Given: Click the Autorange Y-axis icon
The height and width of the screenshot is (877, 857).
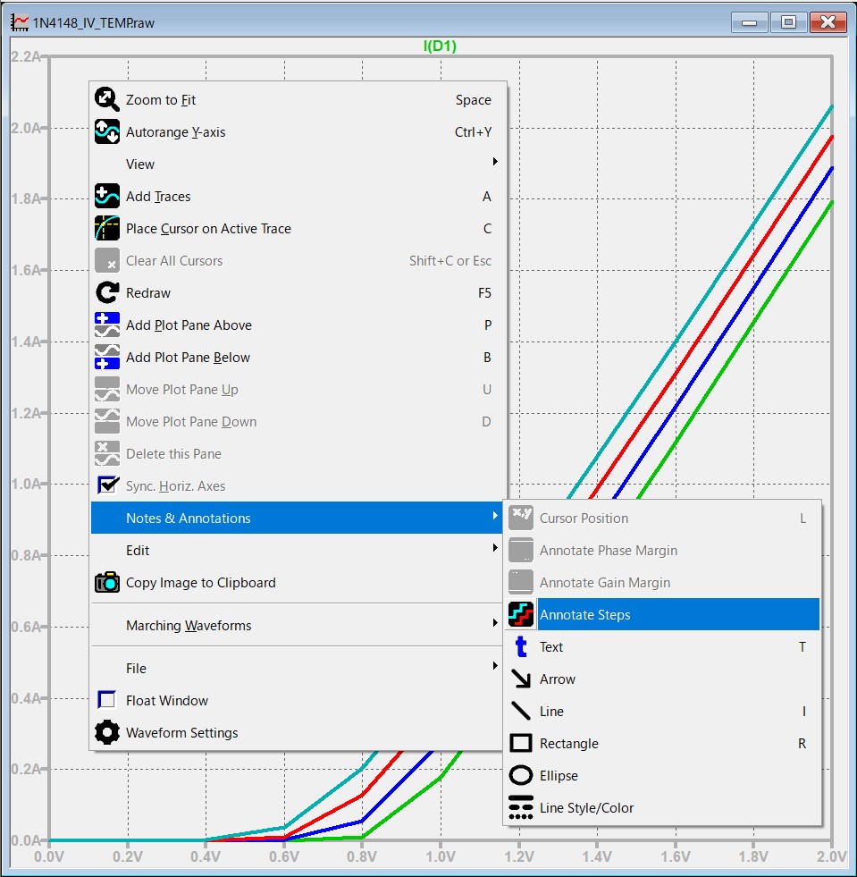Looking at the screenshot, I should 107,132.
